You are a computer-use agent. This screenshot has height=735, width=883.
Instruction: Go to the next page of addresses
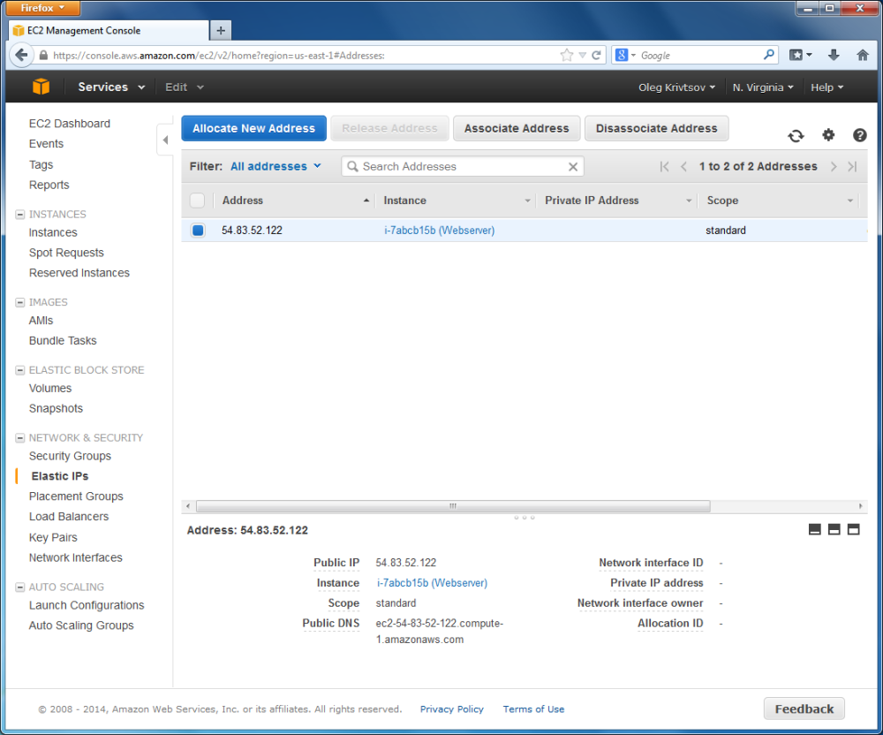834,167
